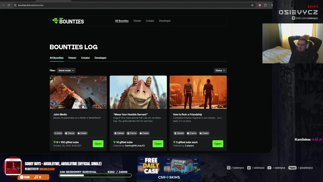Click the Creator tag on Mesa Your Humble Servant

tap(144, 133)
